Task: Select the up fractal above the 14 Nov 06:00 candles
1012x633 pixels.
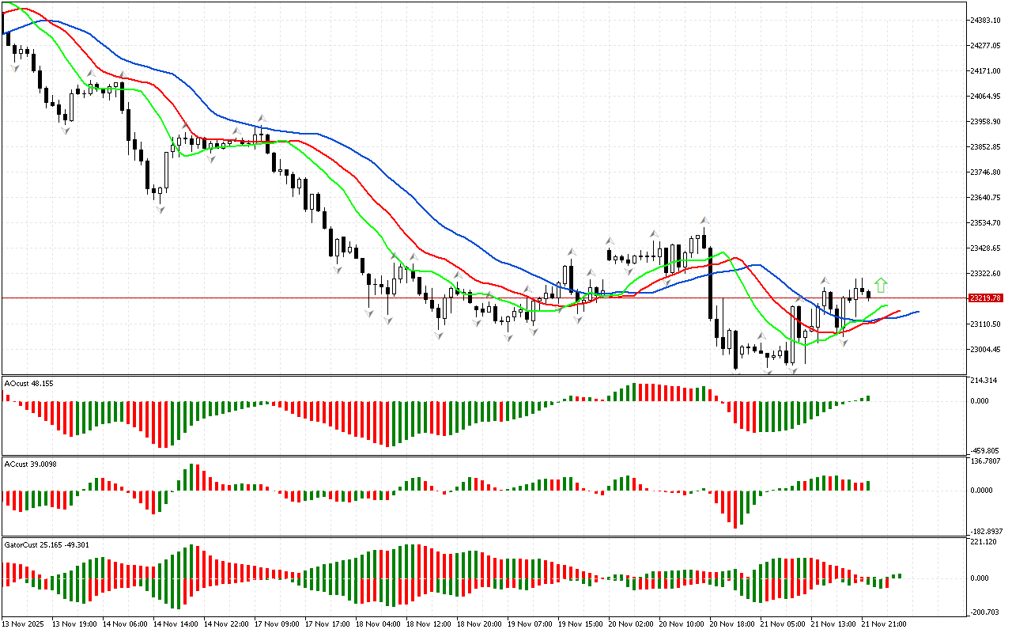Action: point(123,75)
